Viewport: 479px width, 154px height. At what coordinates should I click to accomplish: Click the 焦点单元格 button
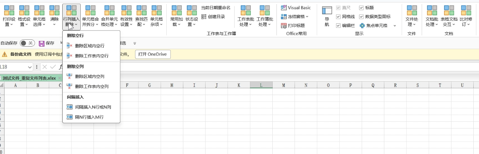tap(373, 26)
